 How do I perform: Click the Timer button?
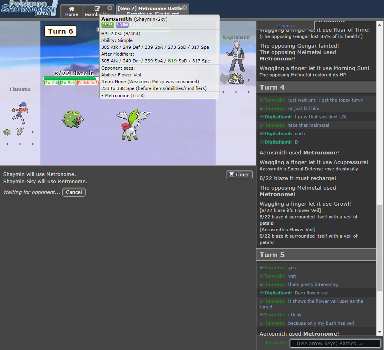coord(239,175)
